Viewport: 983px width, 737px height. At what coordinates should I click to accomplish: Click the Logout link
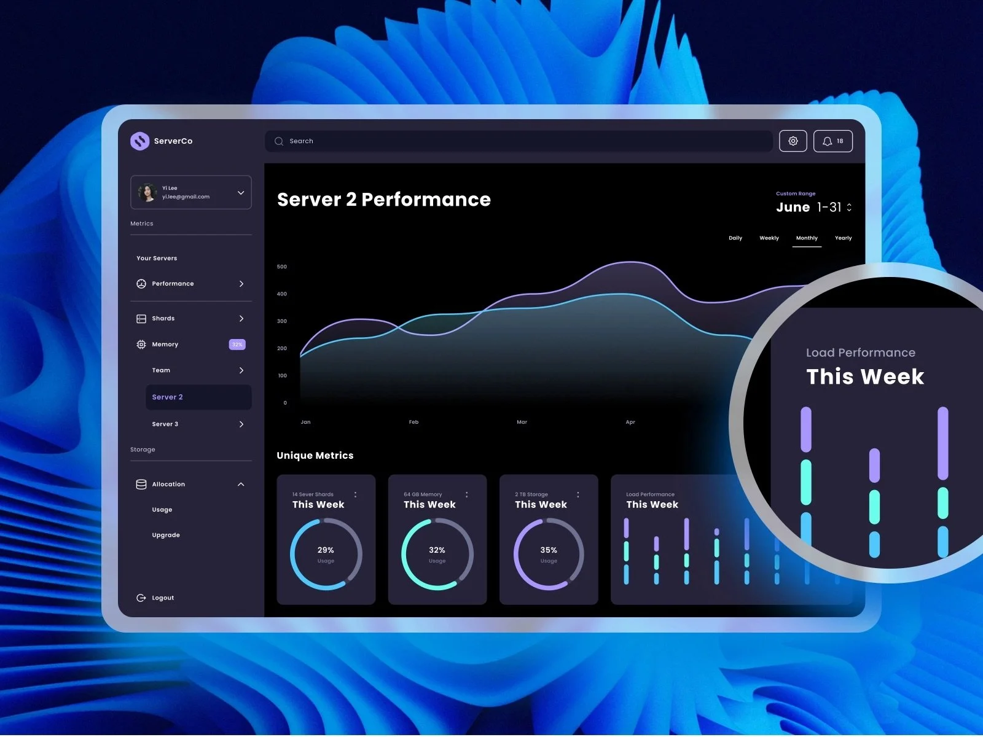[163, 598]
